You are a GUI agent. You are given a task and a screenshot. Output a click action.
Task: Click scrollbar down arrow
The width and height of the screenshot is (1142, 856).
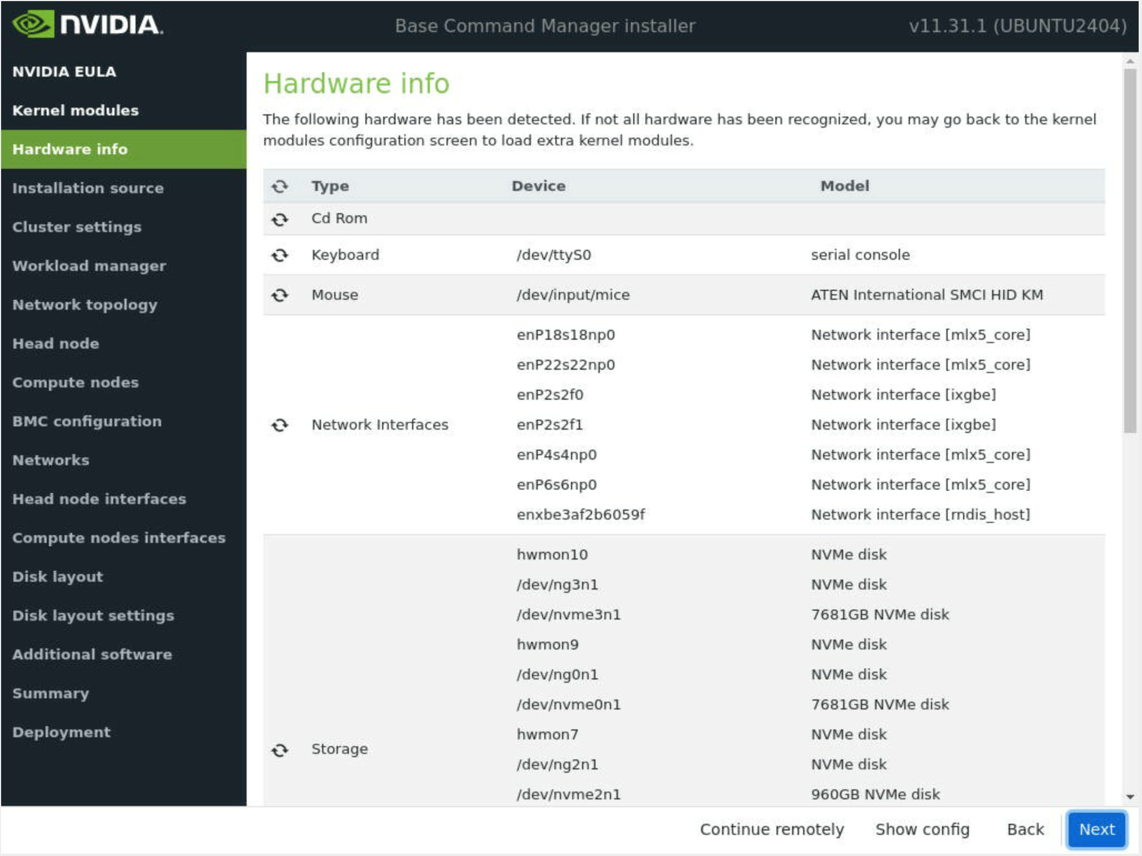1130,796
